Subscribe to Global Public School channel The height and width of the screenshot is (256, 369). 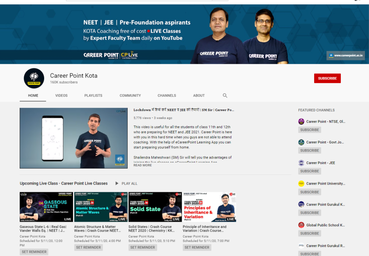pyautogui.click(x=309, y=233)
